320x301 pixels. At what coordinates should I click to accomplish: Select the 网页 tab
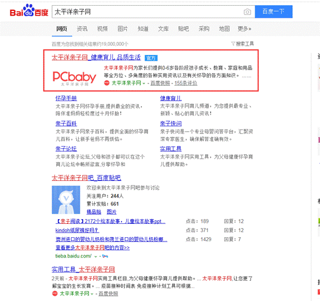point(62,29)
